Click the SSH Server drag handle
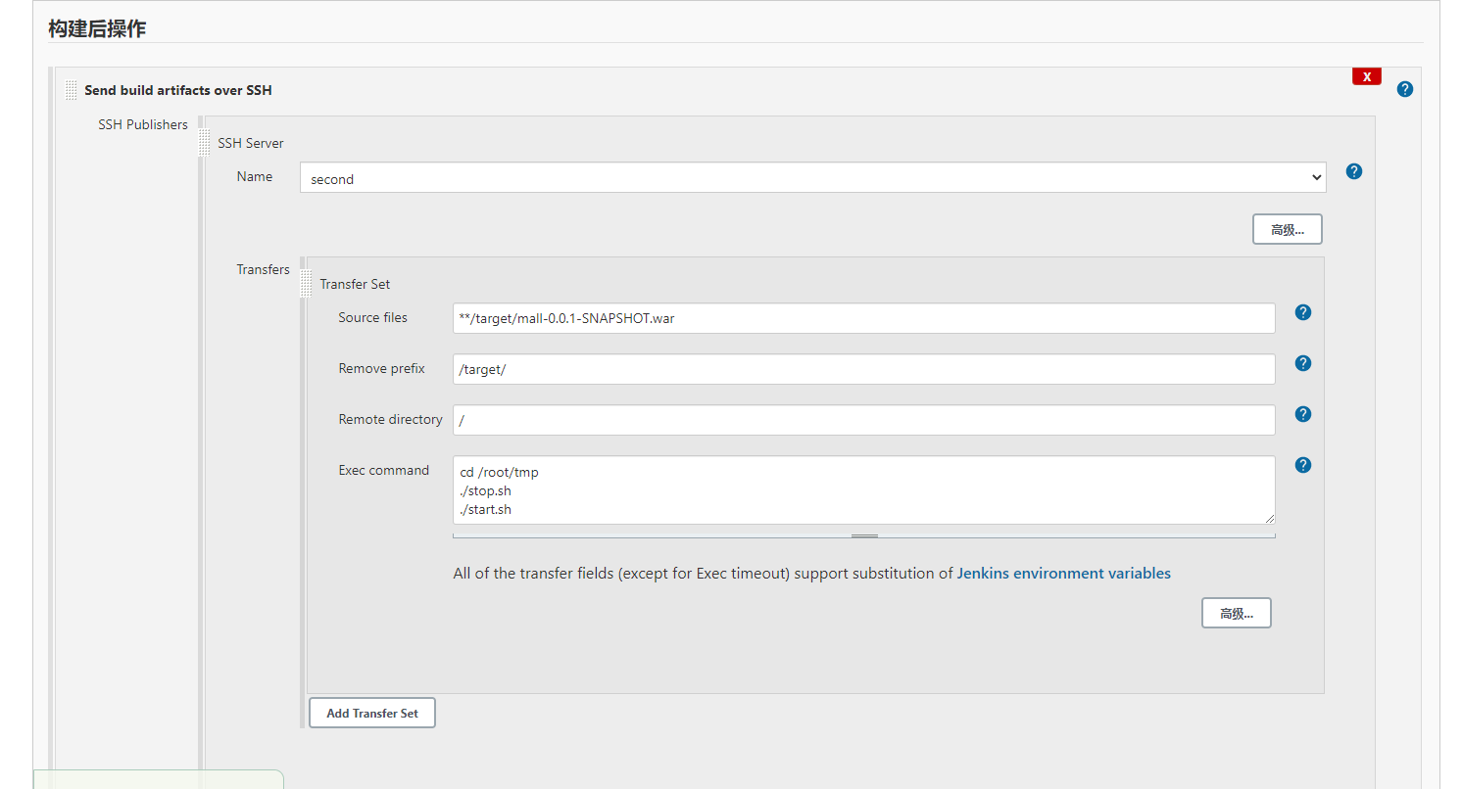Screen dimensions: 1462x789 [x=205, y=143]
